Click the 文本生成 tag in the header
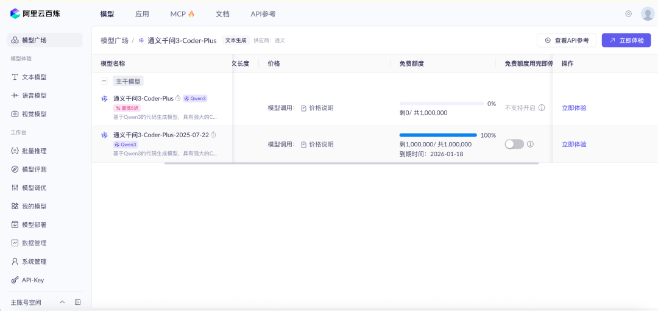This screenshot has width=658, height=311. (x=236, y=40)
